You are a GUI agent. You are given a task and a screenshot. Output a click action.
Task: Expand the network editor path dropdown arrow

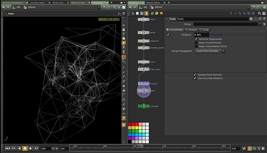(248, 7)
